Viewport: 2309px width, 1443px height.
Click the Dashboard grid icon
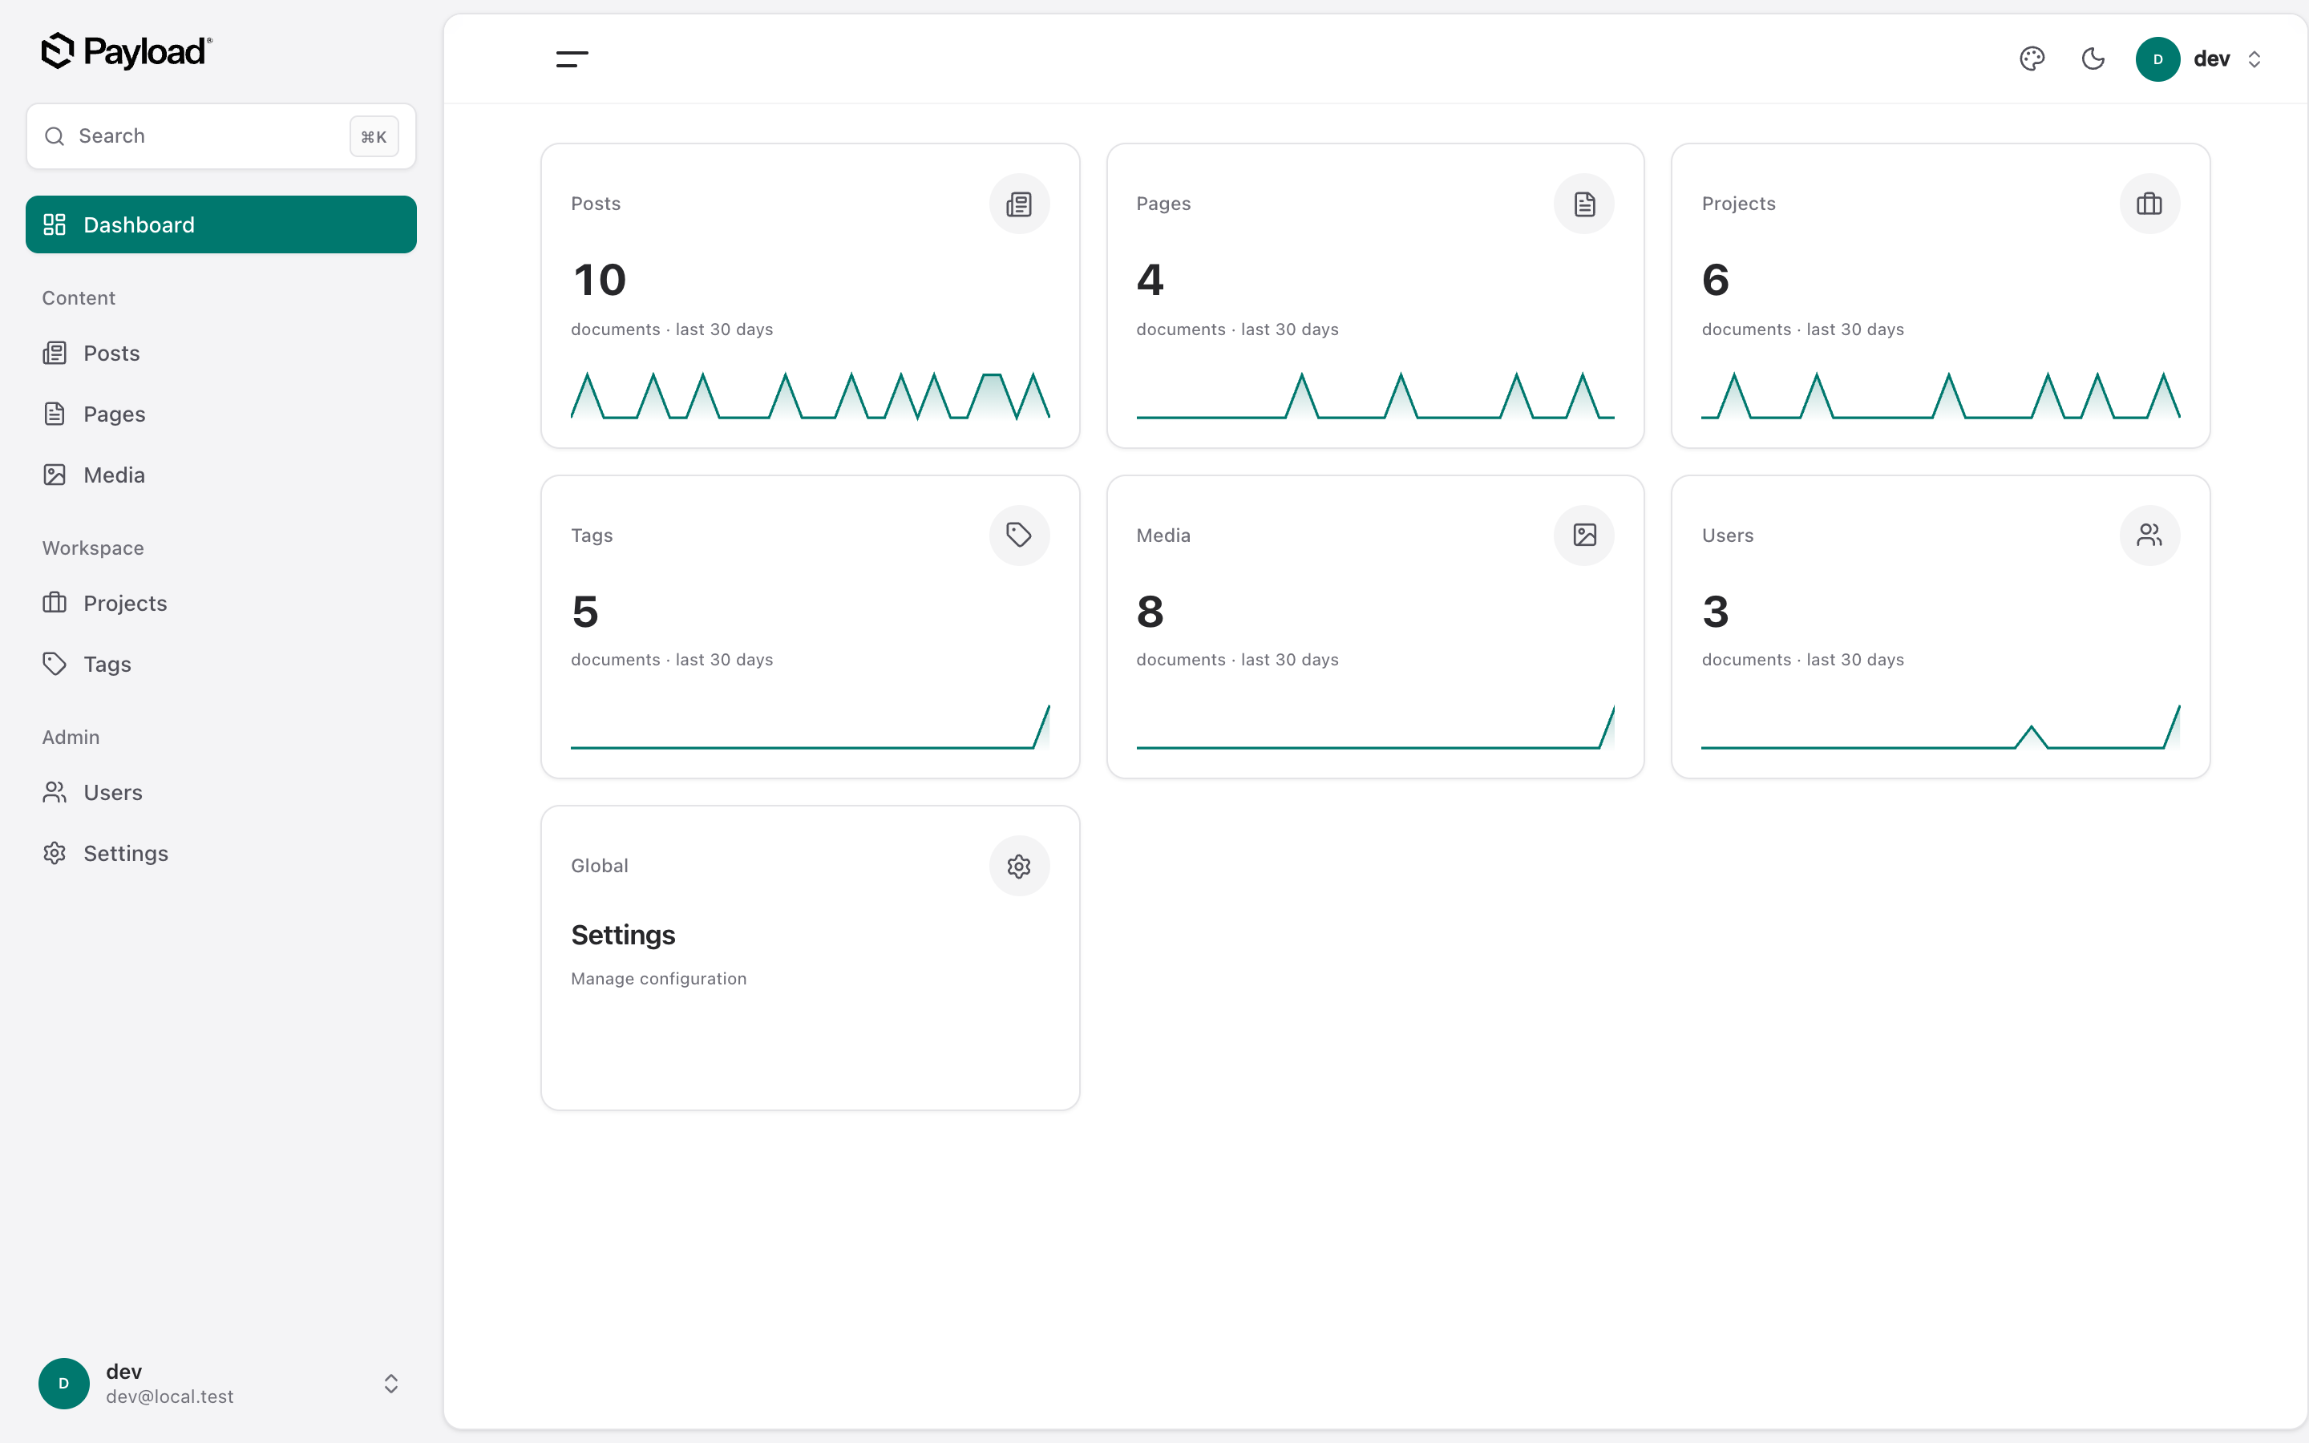[x=55, y=224]
